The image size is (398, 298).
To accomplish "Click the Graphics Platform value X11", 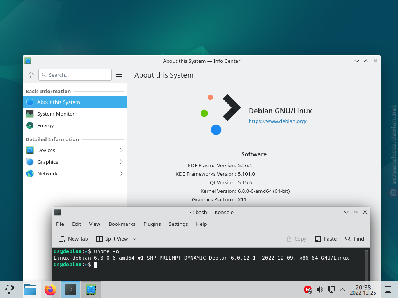I will click(x=242, y=200).
